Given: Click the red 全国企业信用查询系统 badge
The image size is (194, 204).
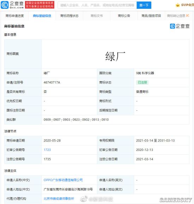Looking at the screenshot, I should pos(40,5).
